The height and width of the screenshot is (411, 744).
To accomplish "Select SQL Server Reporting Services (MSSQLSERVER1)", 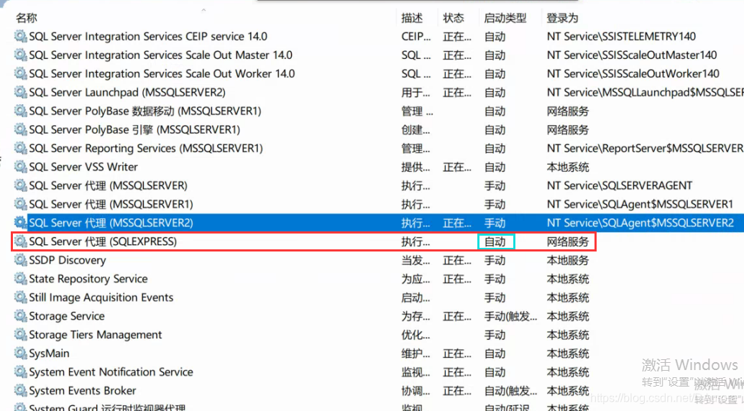I will (146, 148).
